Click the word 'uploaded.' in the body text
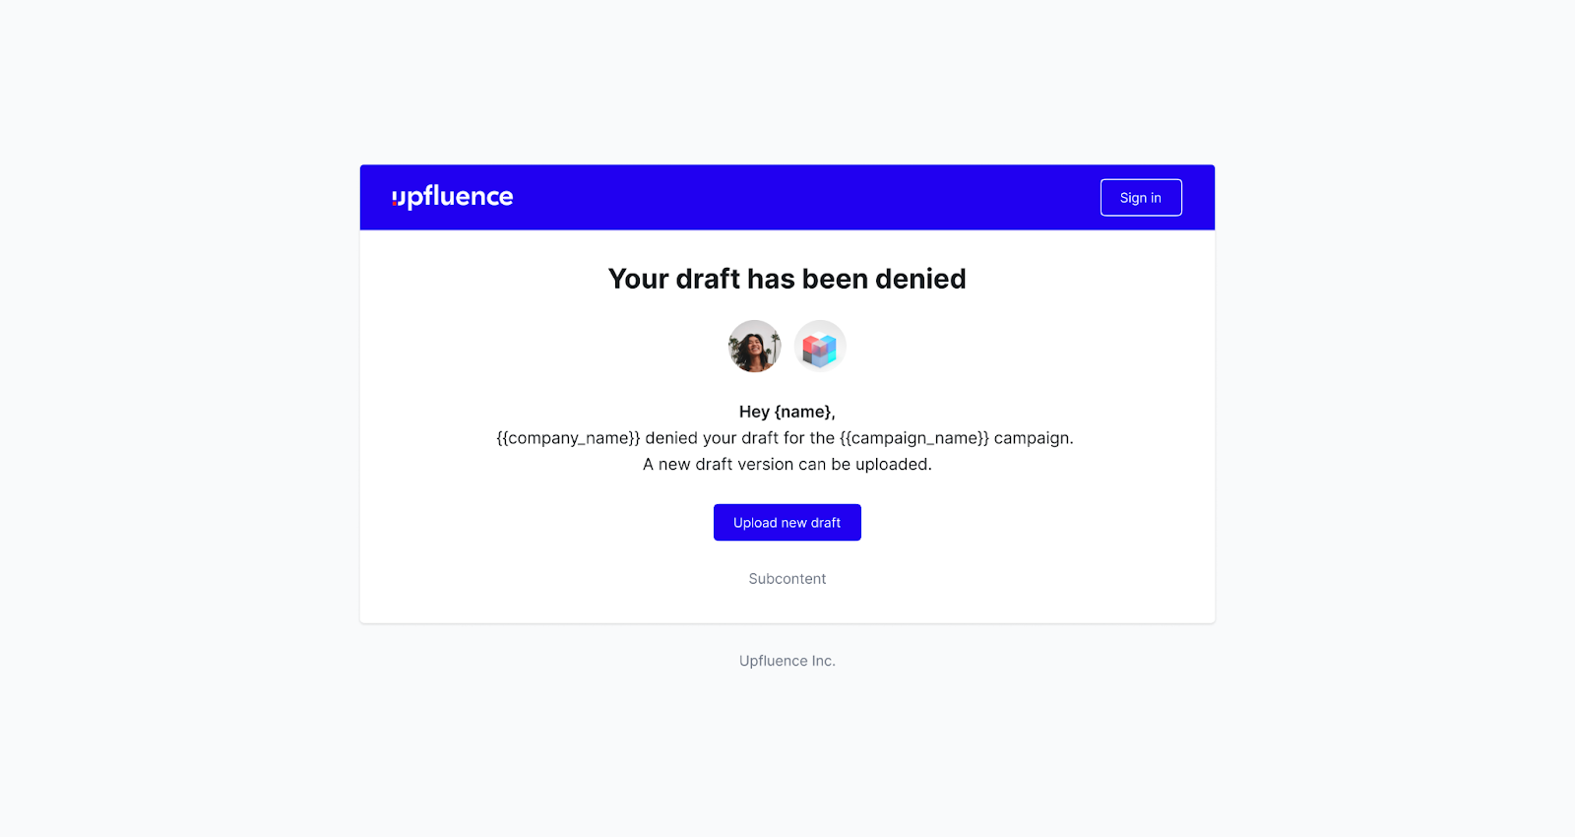The height and width of the screenshot is (837, 1575). (x=893, y=465)
